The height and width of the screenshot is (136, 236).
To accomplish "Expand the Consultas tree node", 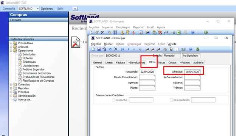I will (x=11, y=85).
